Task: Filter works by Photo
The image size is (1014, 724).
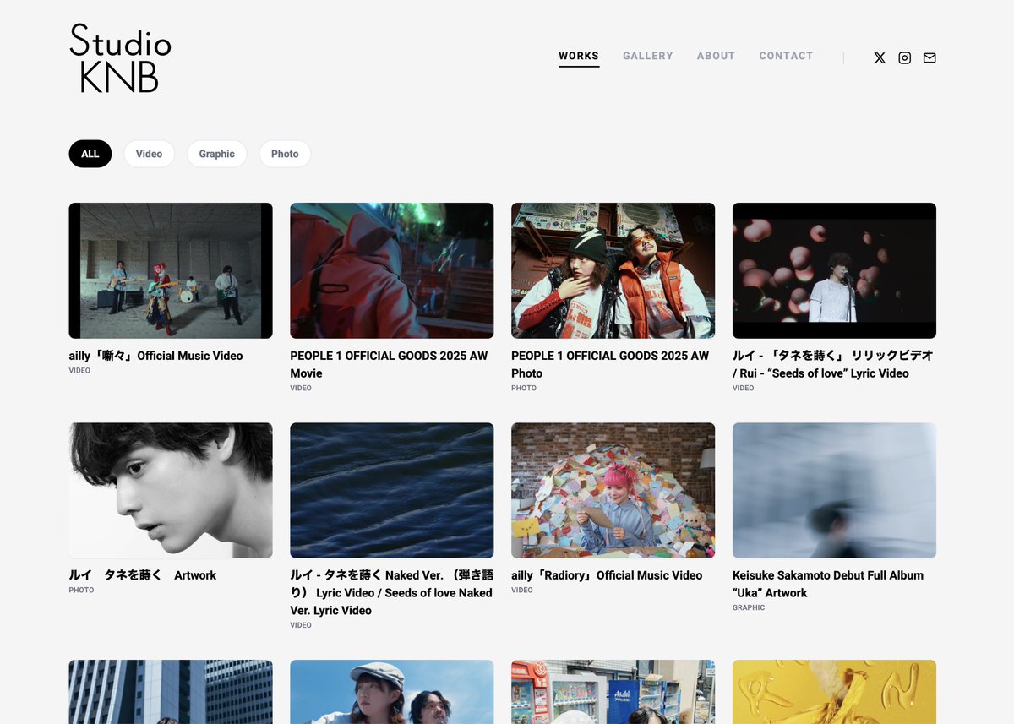Action: 285,154
